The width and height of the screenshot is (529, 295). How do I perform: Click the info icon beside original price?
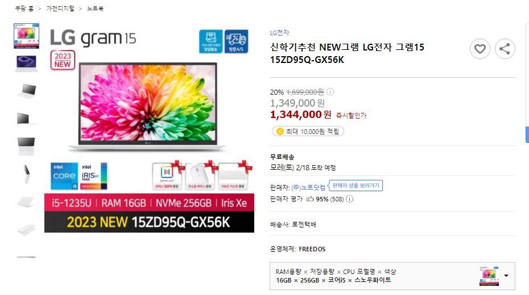click(x=330, y=91)
